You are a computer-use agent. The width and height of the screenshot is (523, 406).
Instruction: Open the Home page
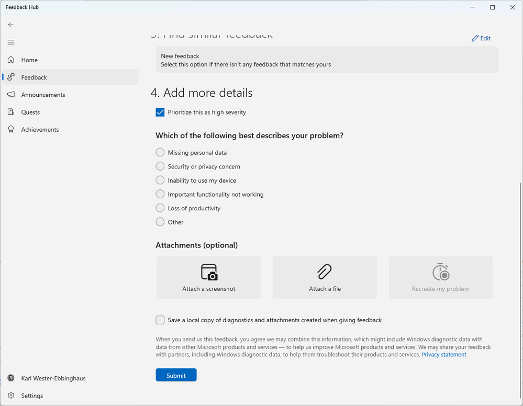pyautogui.click(x=70, y=60)
